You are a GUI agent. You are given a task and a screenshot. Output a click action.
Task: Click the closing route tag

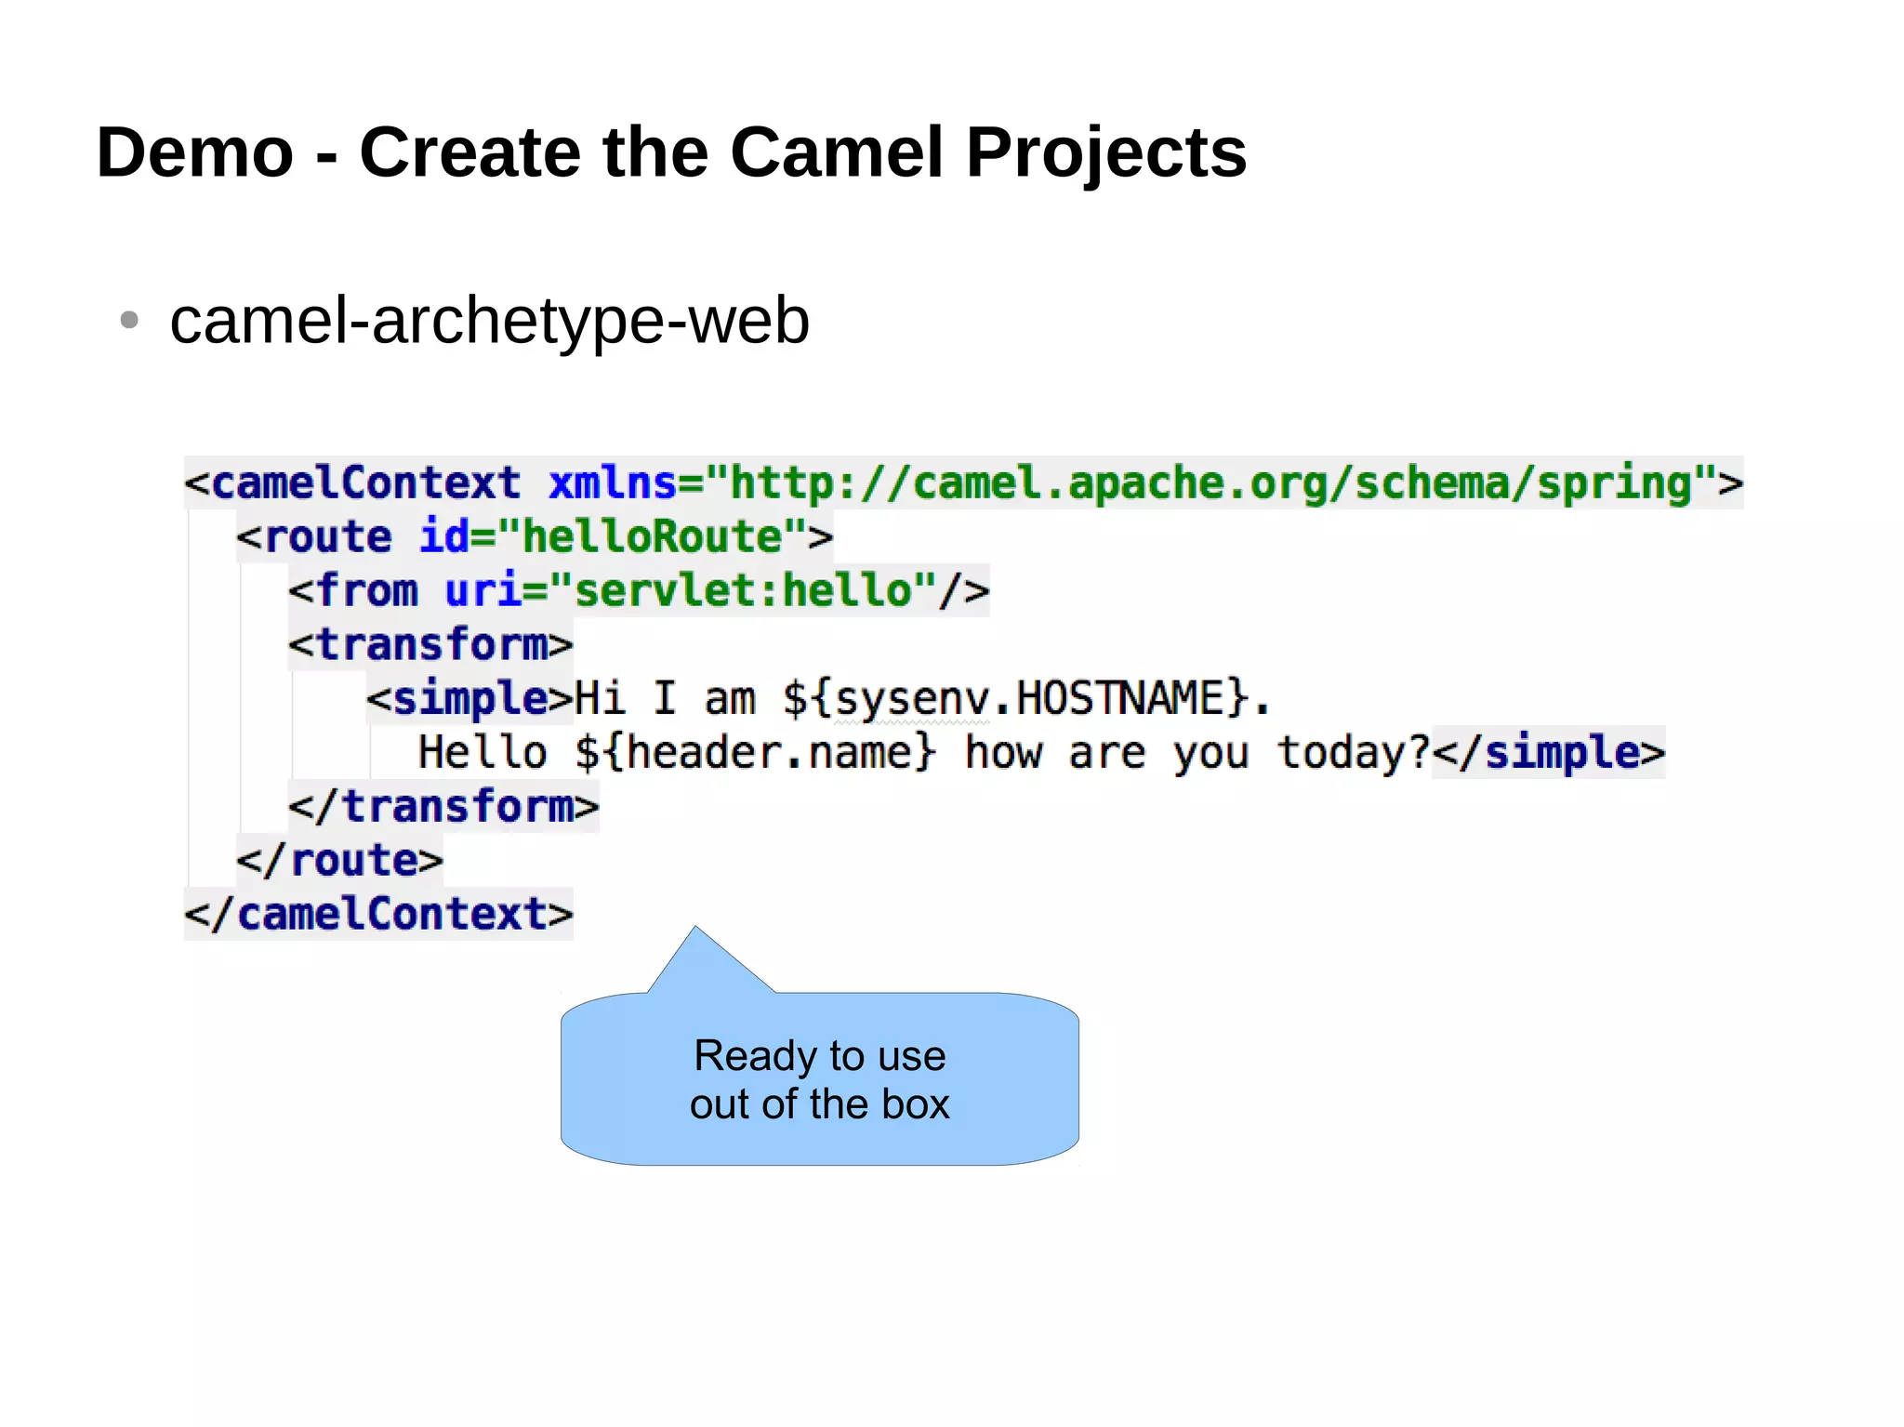pos(339,861)
